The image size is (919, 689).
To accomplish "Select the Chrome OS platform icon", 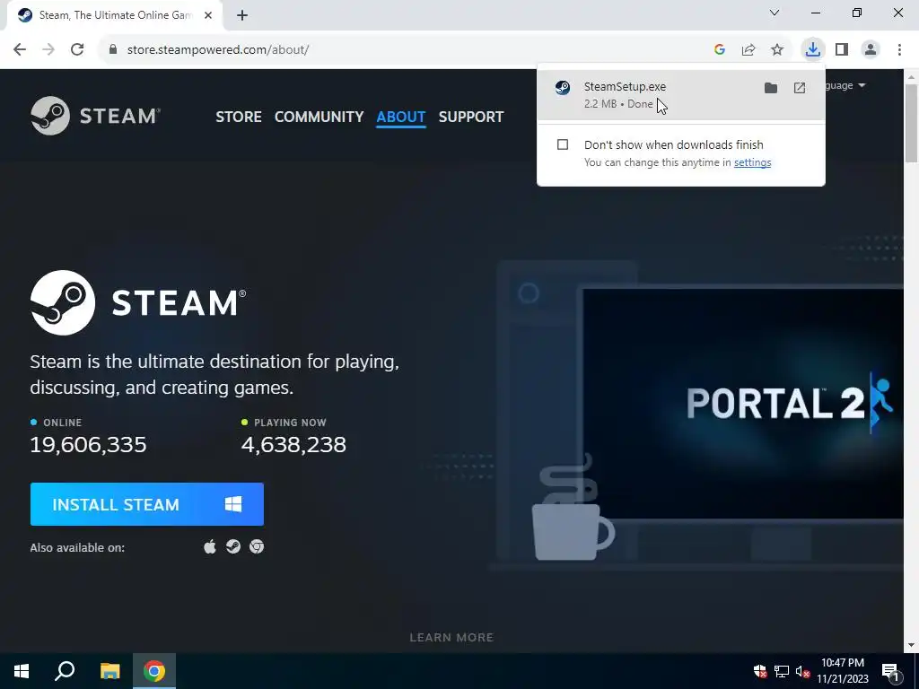I will click(x=257, y=547).
